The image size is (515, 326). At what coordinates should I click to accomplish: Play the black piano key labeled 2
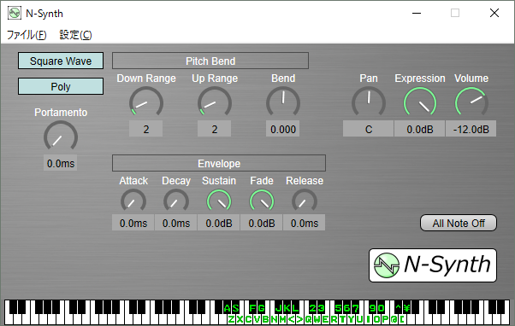(x=313, y=308)
